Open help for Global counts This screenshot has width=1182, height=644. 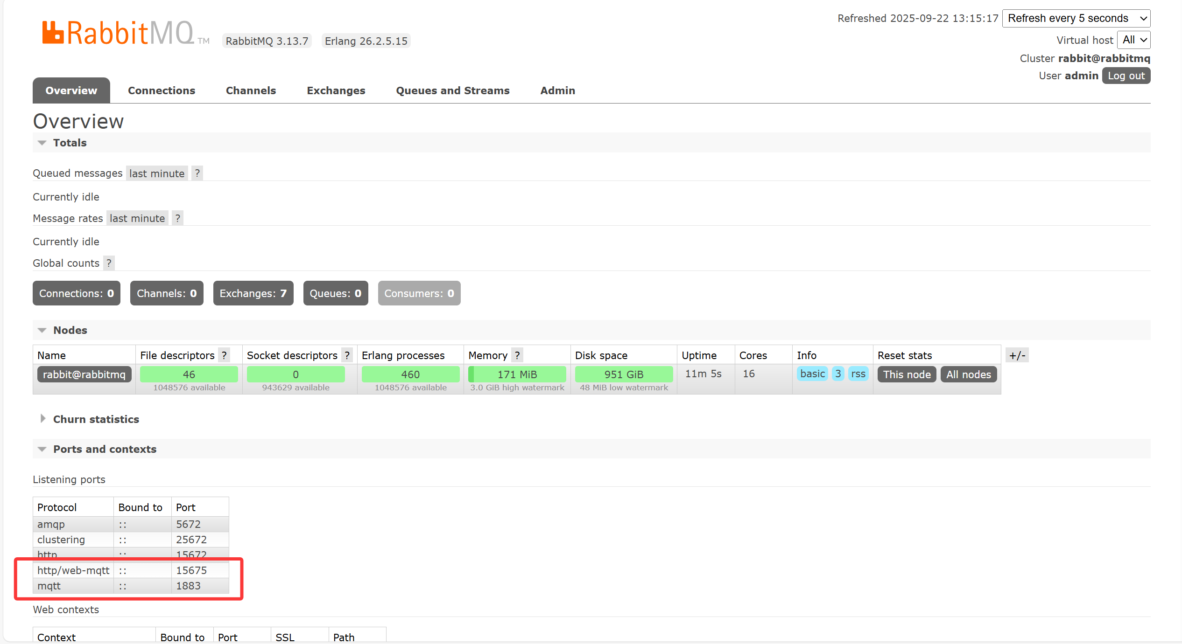(x=109, y=263)
